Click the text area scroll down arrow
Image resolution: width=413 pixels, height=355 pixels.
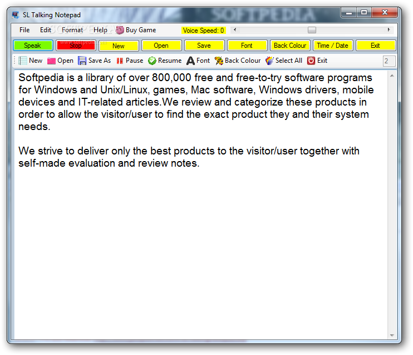[392, 336]
